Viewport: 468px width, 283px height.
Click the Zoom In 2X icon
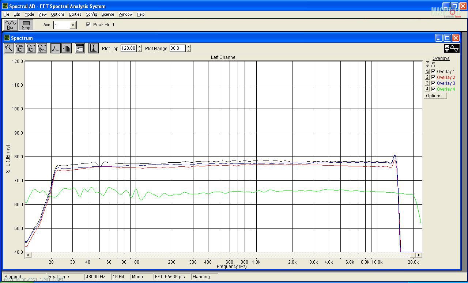tap(20, 48)
